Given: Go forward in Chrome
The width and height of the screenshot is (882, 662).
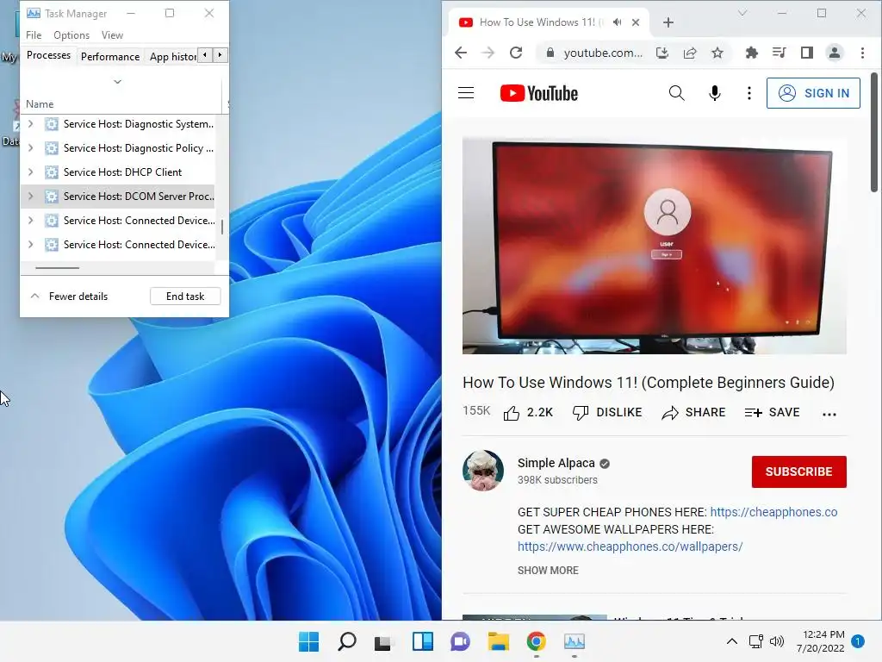Looking at the screenshot, I should point(488,53).
